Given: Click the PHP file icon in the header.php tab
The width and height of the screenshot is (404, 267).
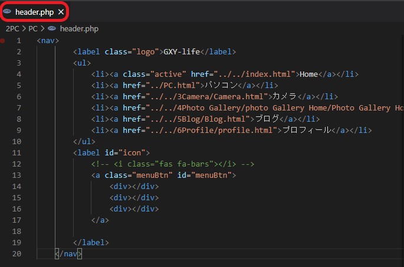Looking at the screenshot, I should tap(8, 12).
